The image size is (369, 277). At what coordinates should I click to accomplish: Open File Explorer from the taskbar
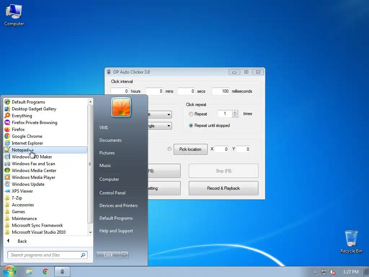pyautogui.click(x=29, y=272)
